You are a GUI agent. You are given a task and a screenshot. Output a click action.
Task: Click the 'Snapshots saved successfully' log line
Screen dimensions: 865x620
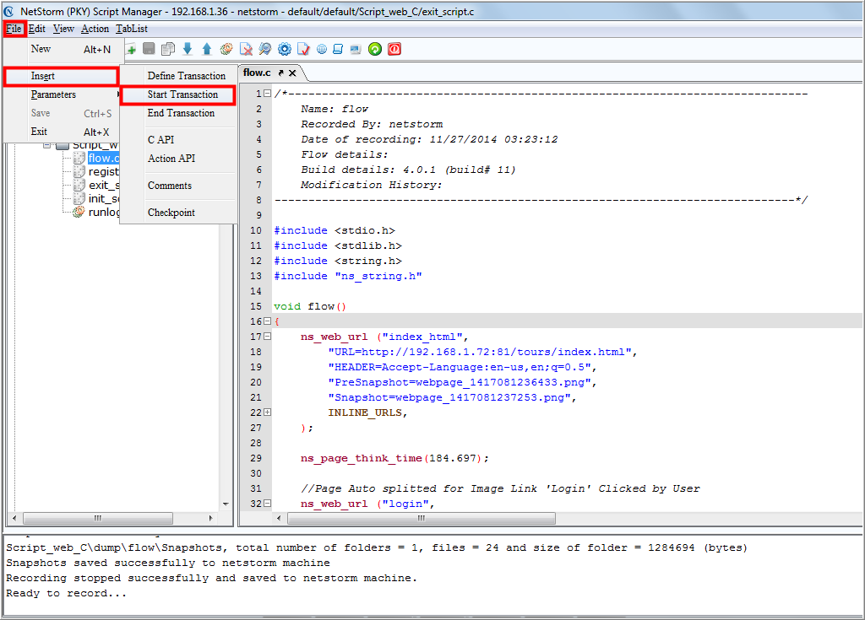click(x=168, y=563)
